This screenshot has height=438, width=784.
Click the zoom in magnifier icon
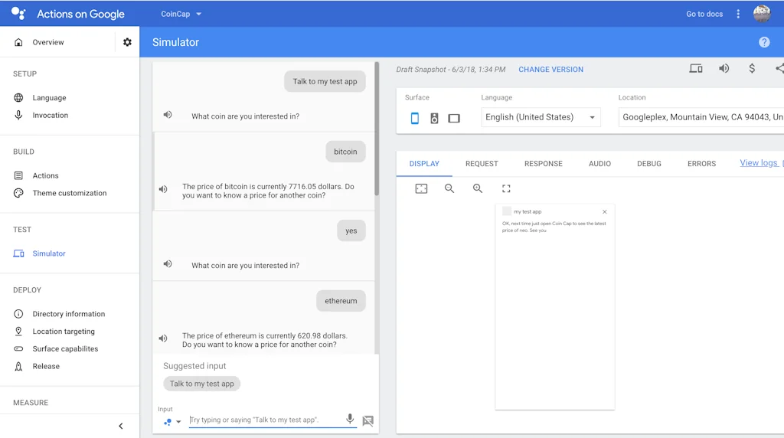[478, 188]
